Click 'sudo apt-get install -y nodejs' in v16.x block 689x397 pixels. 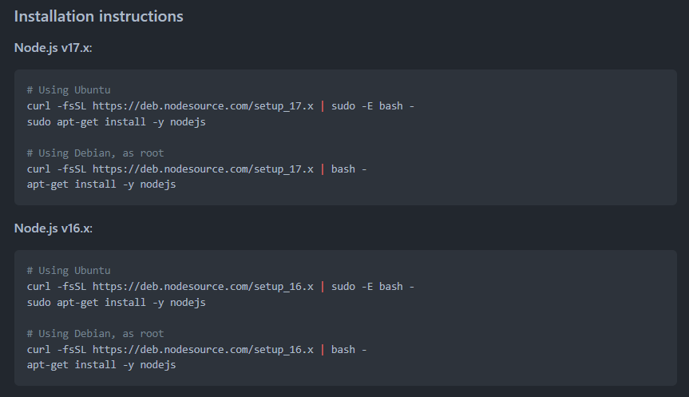pyautogui.click(x=116, y=303)
